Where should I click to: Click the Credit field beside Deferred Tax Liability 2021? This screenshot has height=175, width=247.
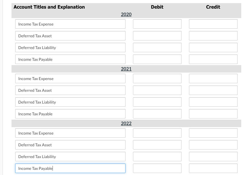click(x=213, y=102)
